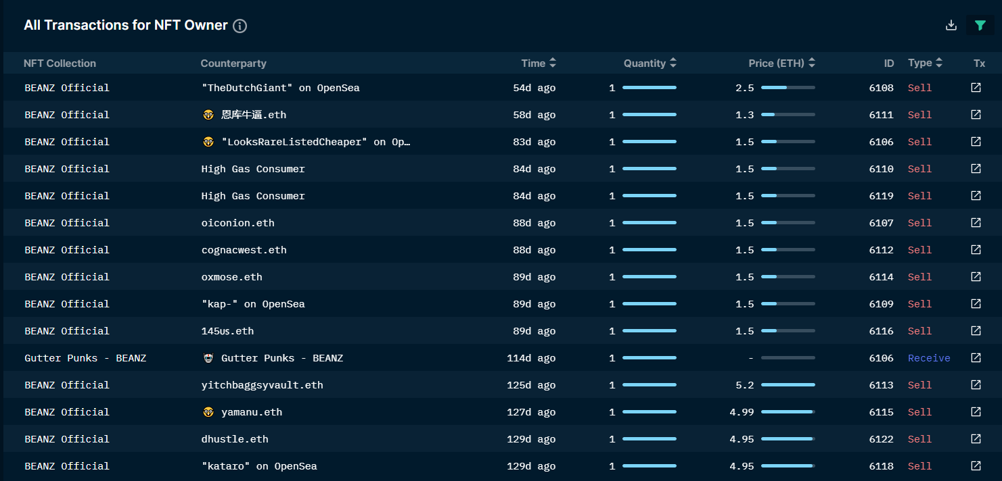Click the time value 54d ago
The height and width of the screenshot is (481, 1002).
pyautogui.click(x=534, y=88)
